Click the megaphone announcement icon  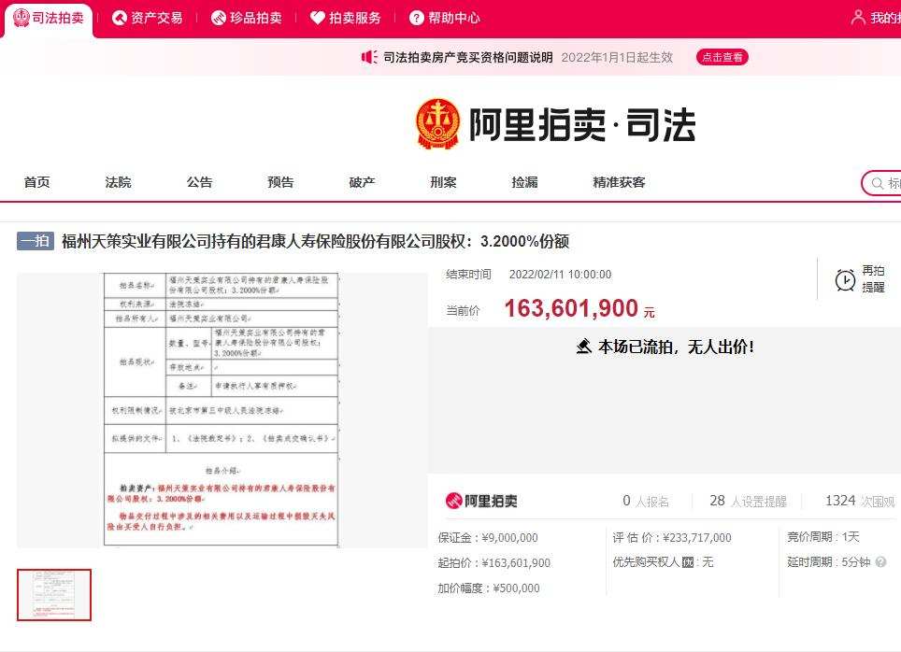pos(369,57)
